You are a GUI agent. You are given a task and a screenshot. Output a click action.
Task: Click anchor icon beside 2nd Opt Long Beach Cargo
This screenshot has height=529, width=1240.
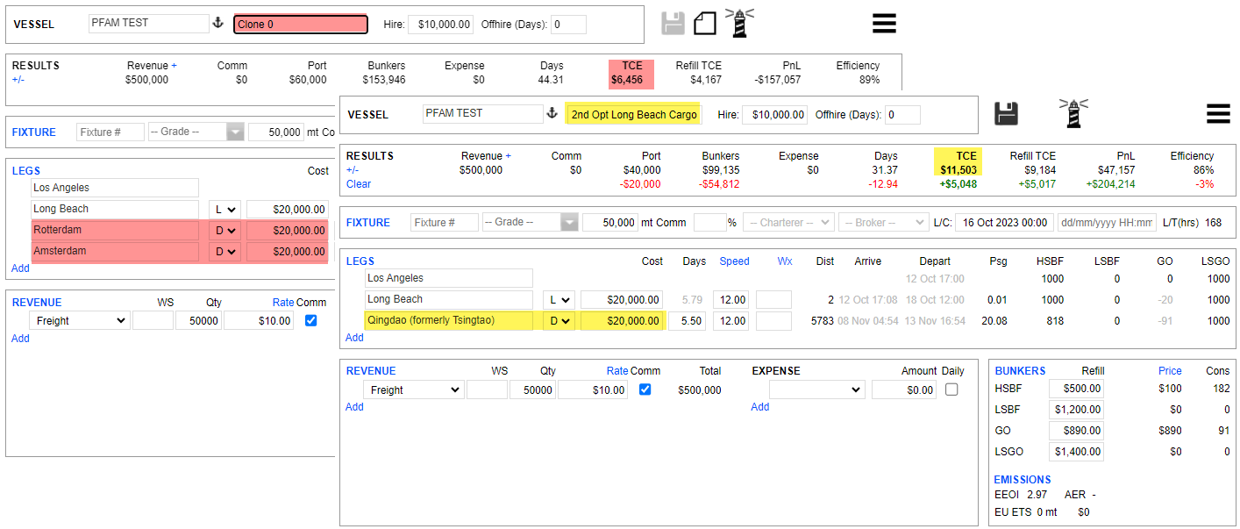(x=552, y=114)
